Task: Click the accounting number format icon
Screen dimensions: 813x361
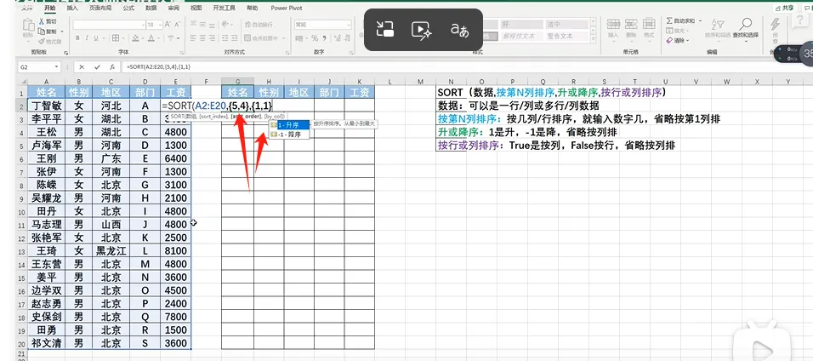Action: pos(299,38)
